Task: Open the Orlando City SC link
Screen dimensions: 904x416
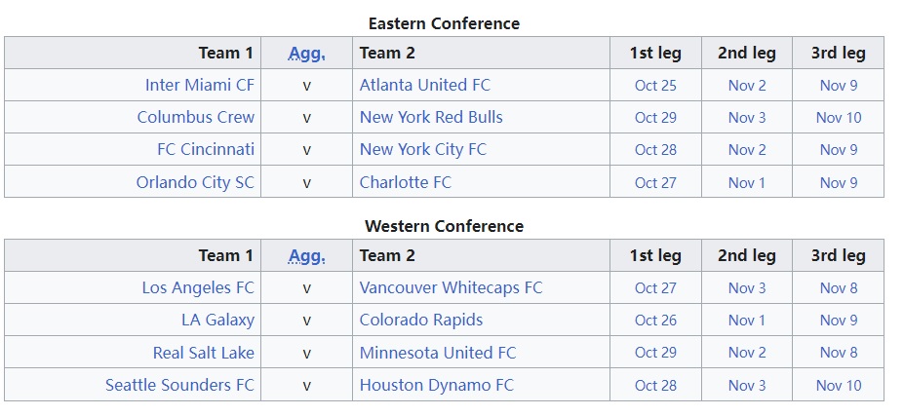Action: (195, 182)
